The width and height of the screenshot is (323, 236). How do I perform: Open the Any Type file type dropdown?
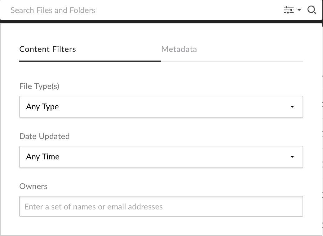161,107
